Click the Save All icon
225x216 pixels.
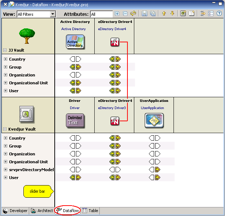pos(153,14)
